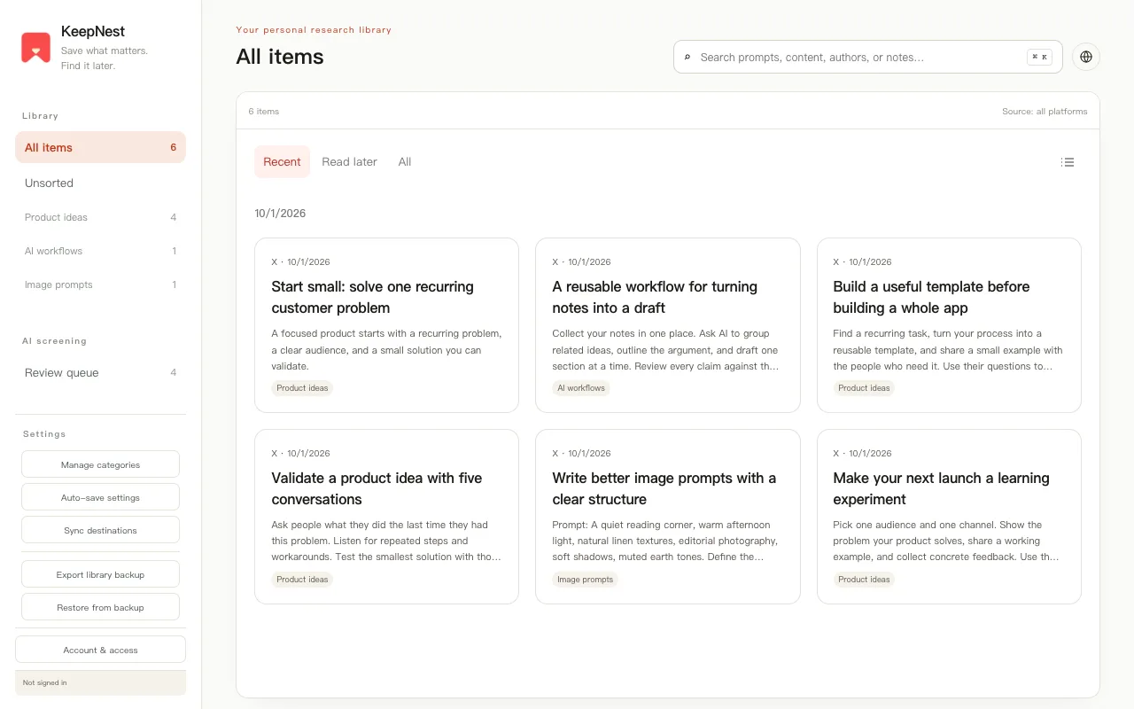This screenshot has width=1134, height=709.
Task: Open 'Validate a product idea' card
Action: click(x=386, y=517)
